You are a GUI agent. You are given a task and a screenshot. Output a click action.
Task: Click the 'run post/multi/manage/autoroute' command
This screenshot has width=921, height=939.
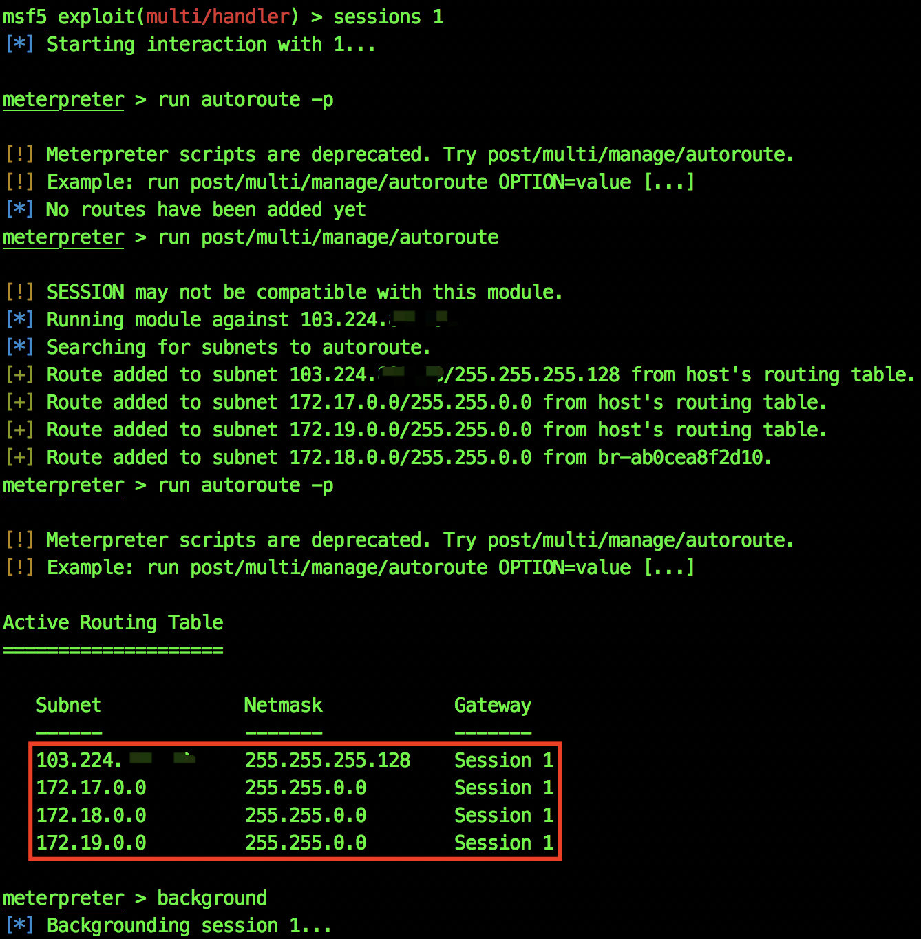328,237
